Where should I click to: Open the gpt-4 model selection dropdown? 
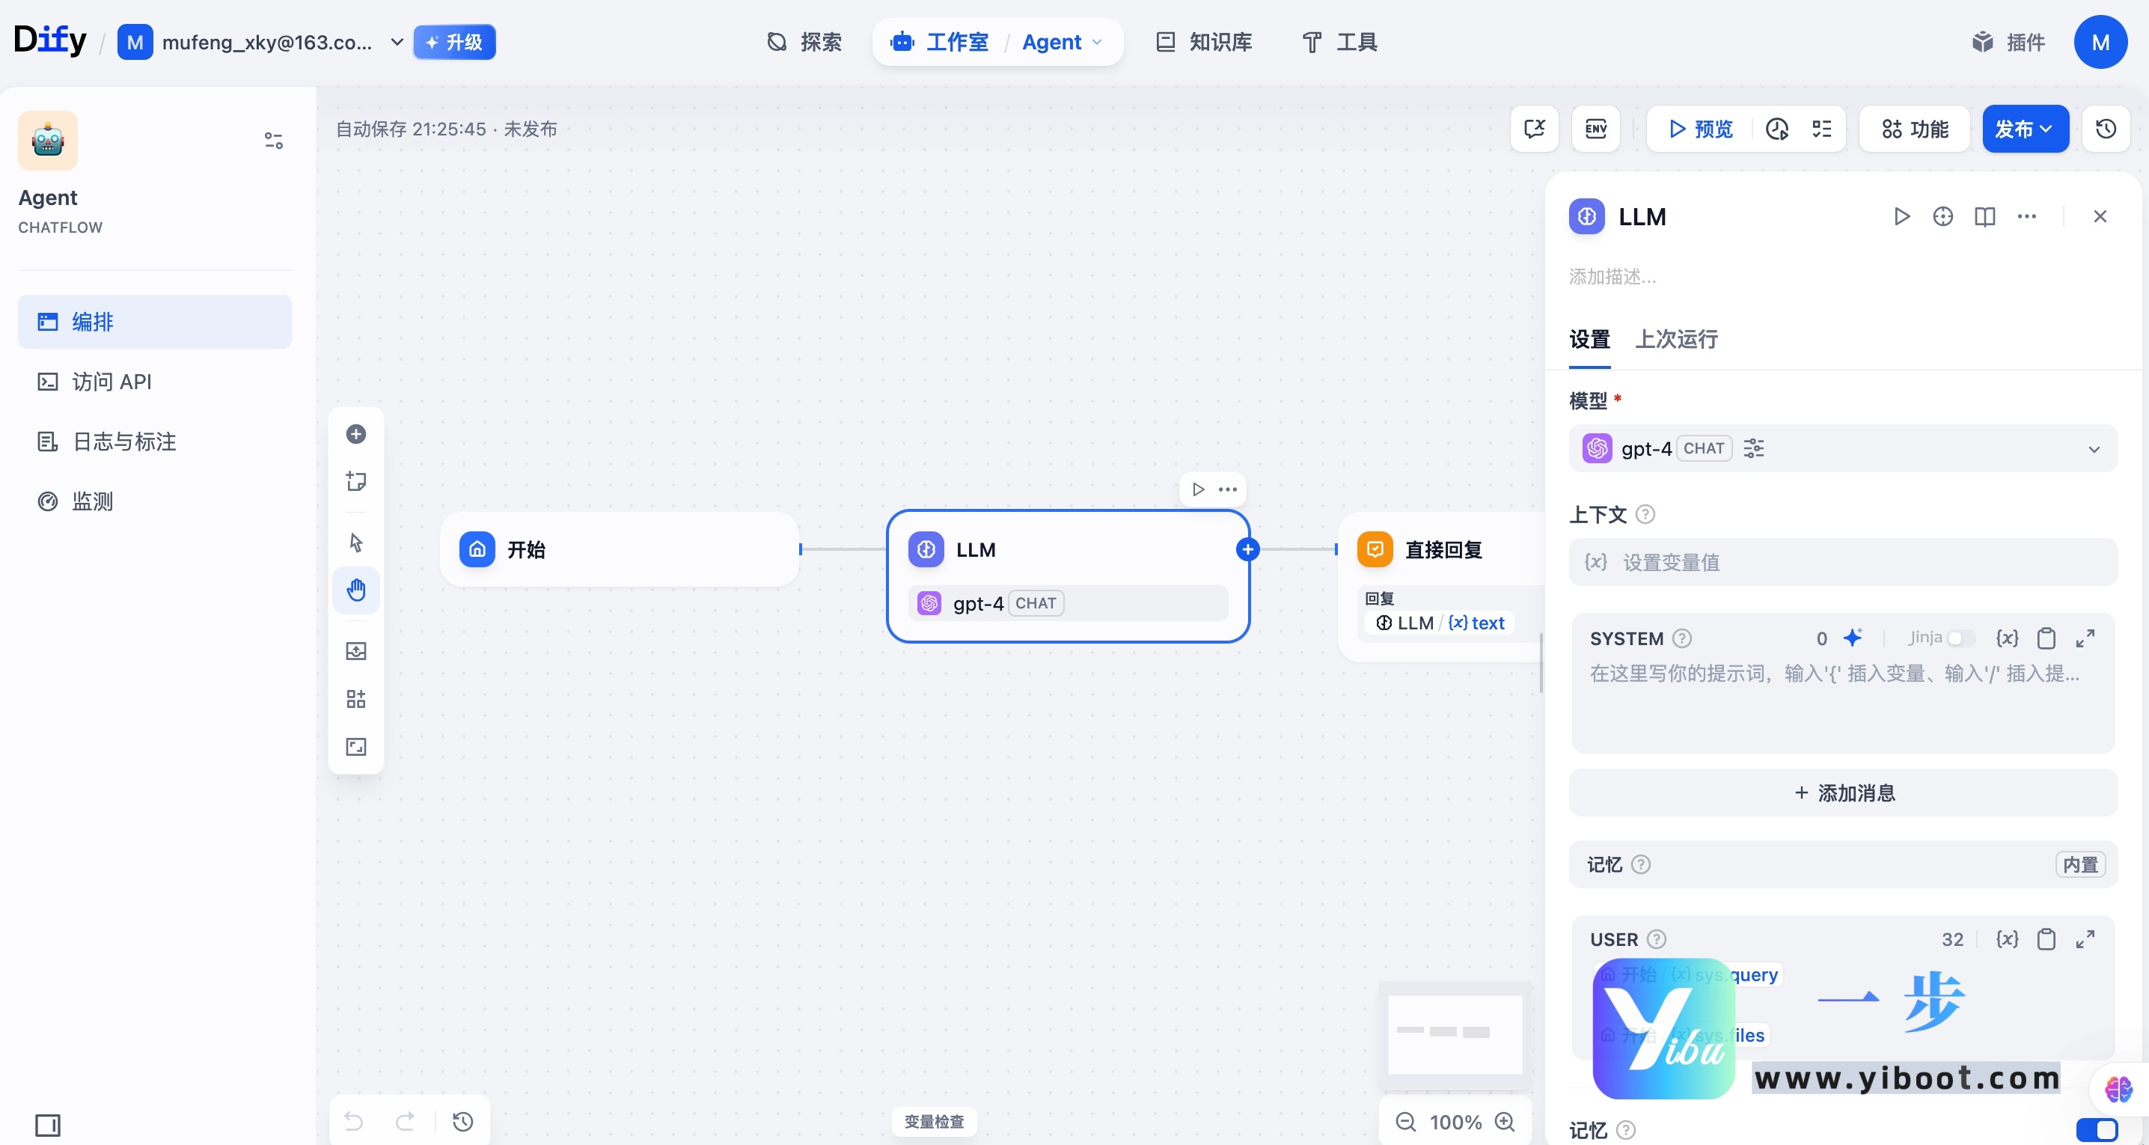(x=2094, y=449)
